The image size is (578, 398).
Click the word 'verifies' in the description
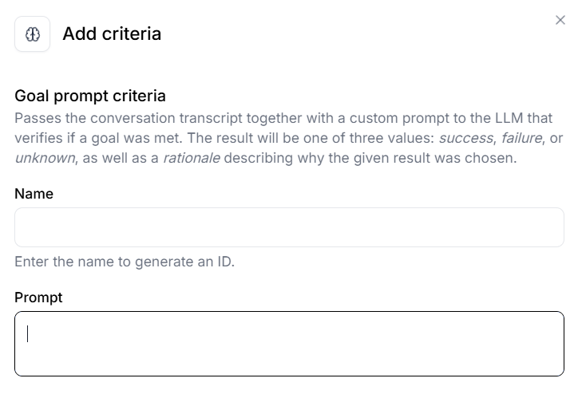[38, 138]
